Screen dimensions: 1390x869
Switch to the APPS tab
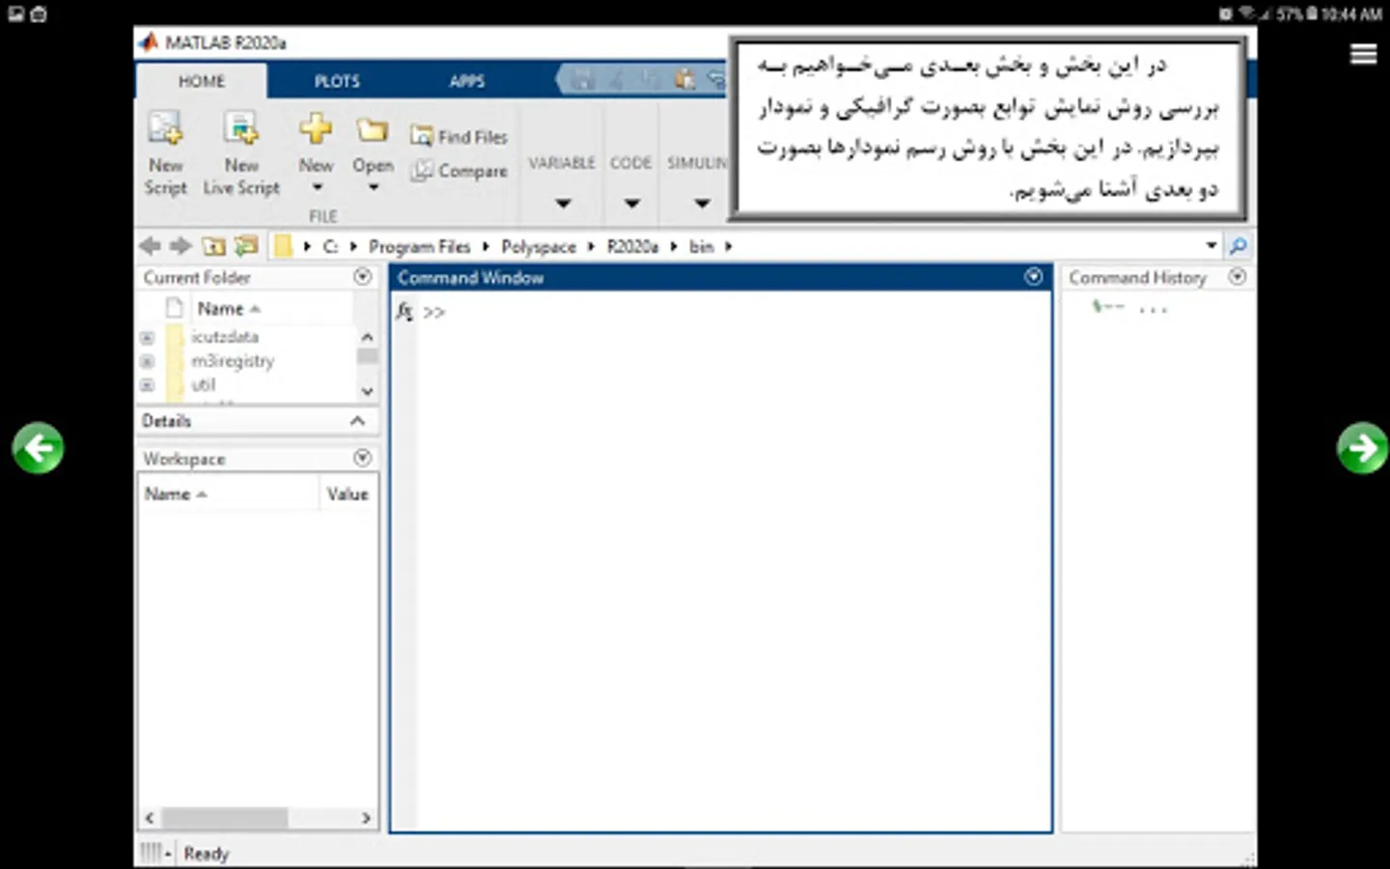point(467,81)
